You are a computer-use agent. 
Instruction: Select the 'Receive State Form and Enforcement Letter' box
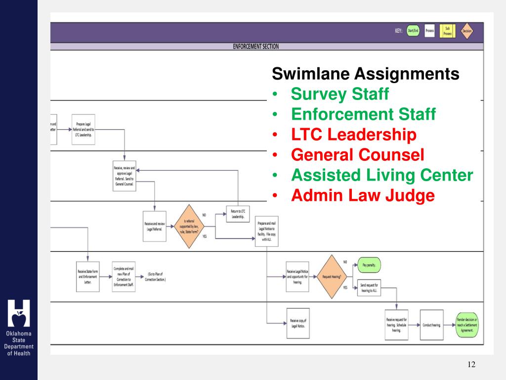point(88,277)
